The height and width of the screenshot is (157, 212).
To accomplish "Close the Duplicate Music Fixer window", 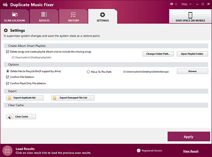I will [x=209, y=4].
